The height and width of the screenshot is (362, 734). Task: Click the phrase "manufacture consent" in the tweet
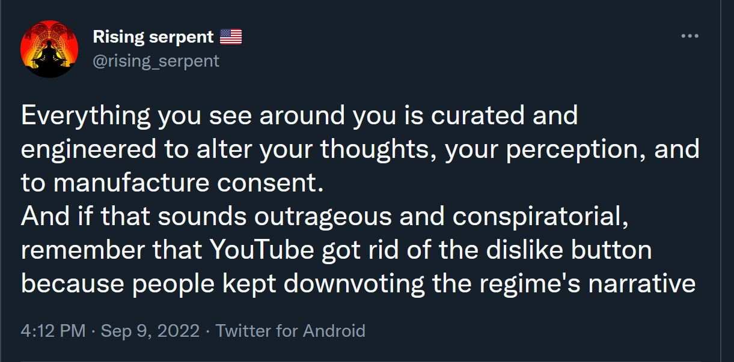[185, 183]
